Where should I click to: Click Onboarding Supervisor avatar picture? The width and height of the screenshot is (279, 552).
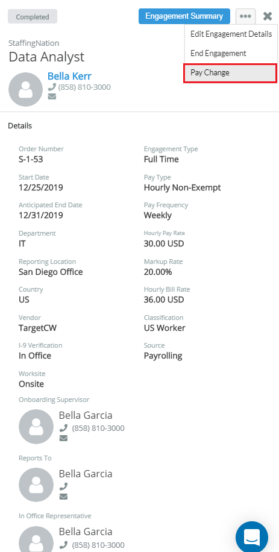click(x=36, y=426)
